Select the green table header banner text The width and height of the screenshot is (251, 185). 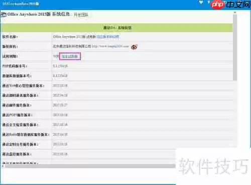pos(117,28)
